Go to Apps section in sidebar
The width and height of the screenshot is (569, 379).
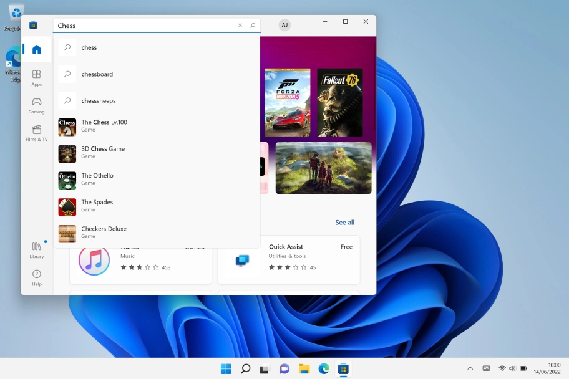click(37, 77)
